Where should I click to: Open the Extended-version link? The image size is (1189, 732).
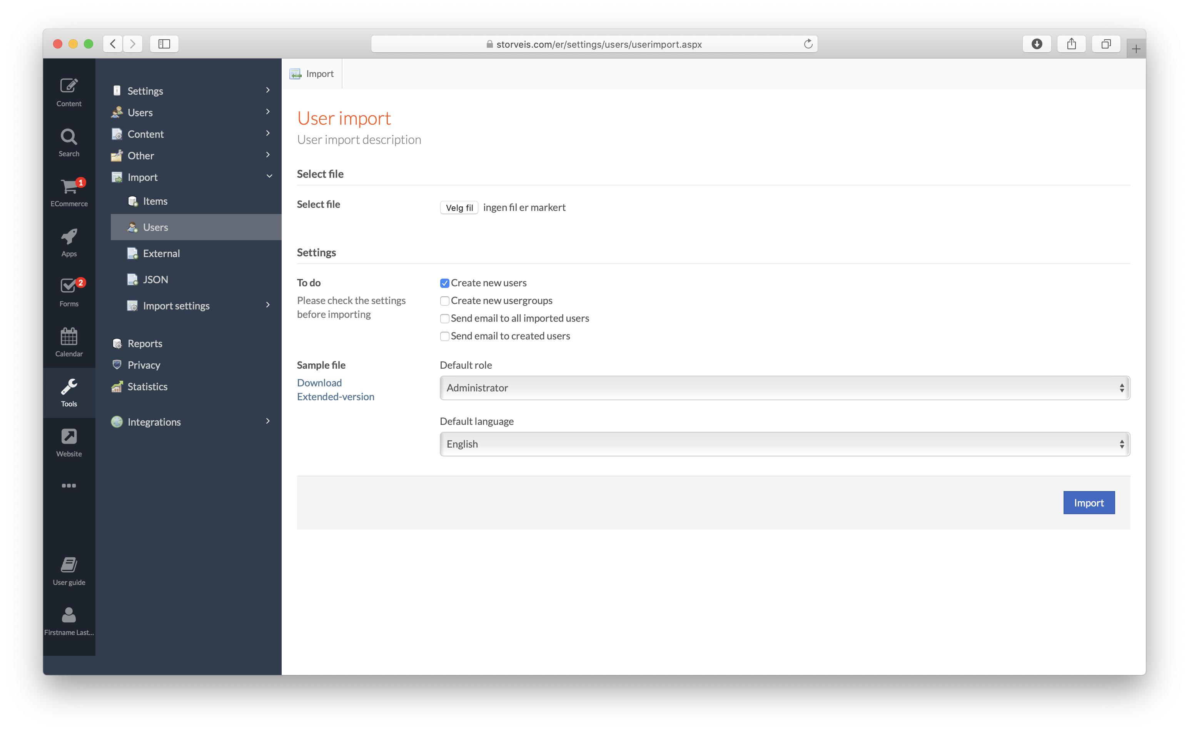pos(336,397)
